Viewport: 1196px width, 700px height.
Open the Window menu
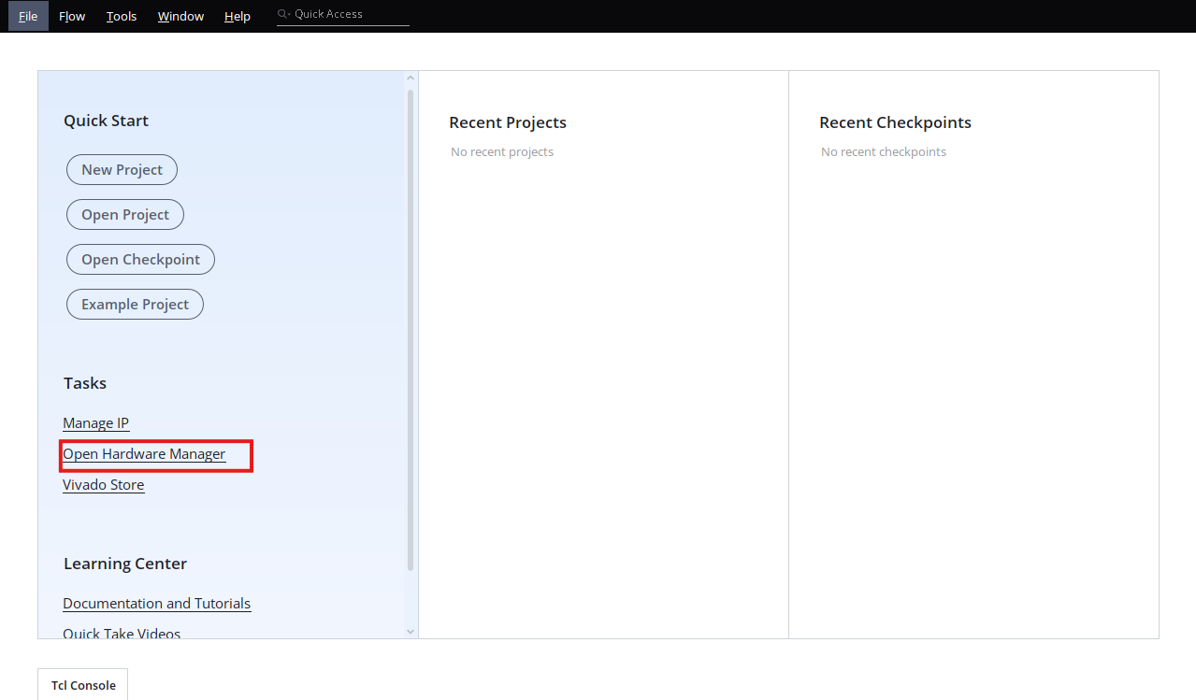(x=180, y=16)
